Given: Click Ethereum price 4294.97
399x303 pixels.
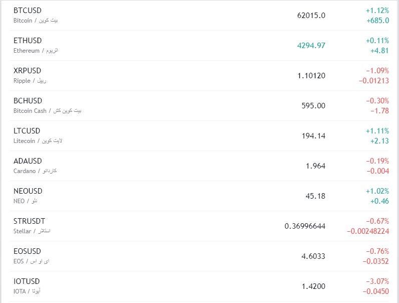Looking at the screenshot, I should (311, 46).
